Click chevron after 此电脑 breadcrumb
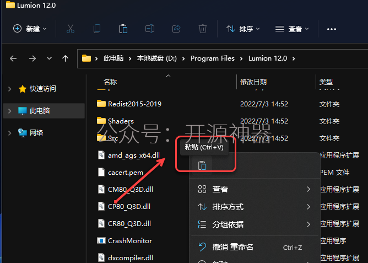 click(x=130, y=58)
